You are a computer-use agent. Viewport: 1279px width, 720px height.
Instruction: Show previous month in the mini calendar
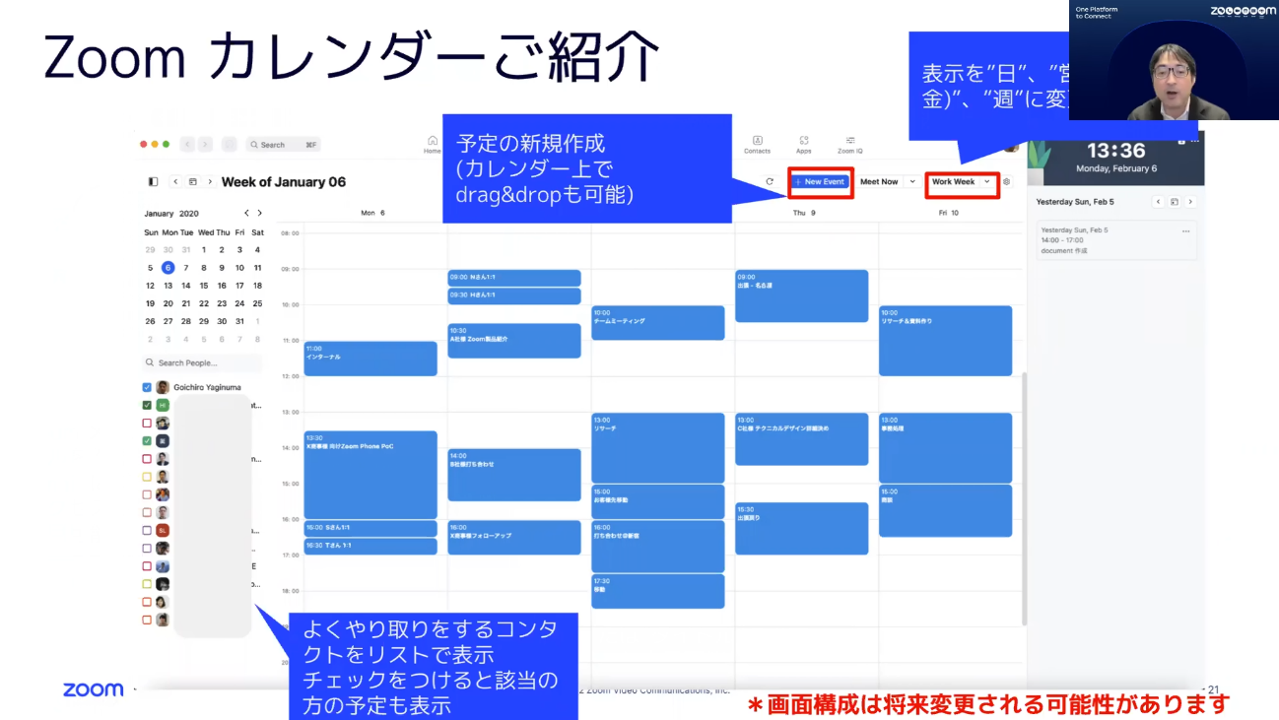coord(247,213)
